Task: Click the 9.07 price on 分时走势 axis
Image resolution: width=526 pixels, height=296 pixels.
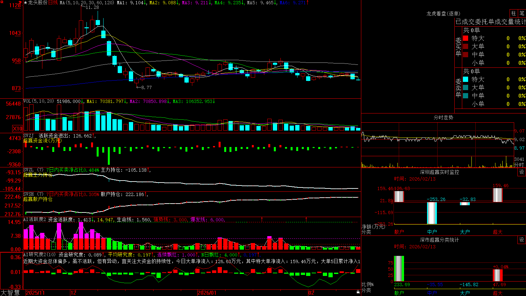Action: pos(520,131)
